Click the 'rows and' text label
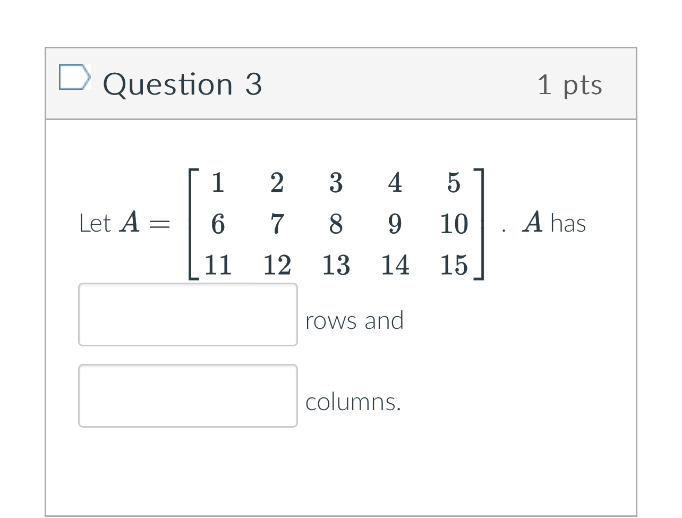The width and height of the screenshot is (682, 518). 354,320
